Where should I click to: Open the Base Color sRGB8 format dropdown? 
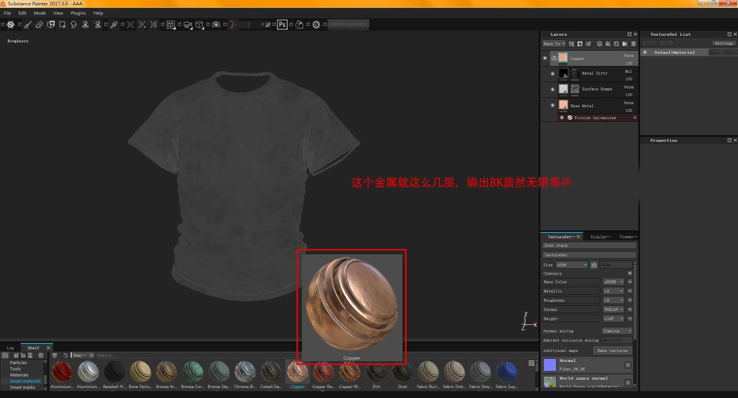613,282
